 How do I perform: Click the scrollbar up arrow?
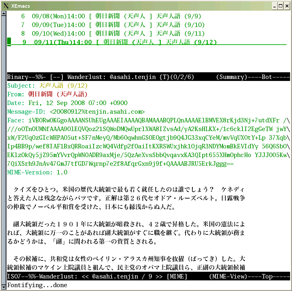(4, 13)
